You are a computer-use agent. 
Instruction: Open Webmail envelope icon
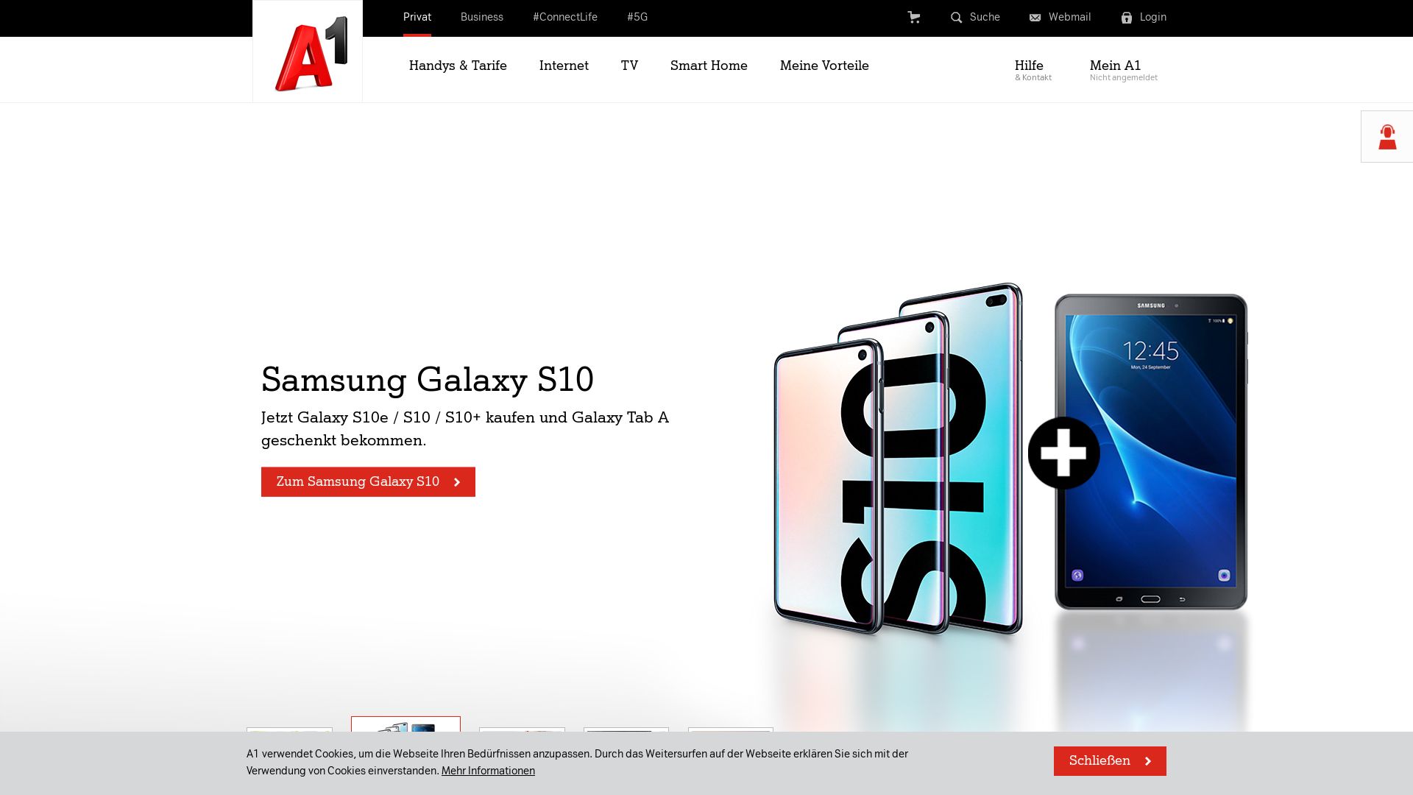(1035, 18)
